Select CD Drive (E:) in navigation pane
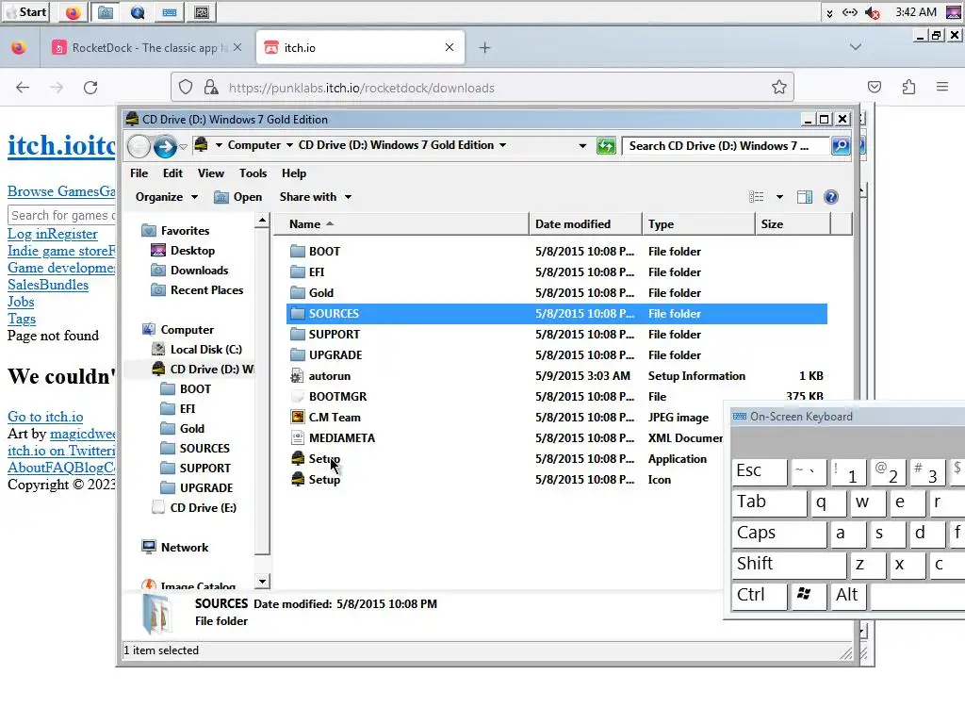 coord(204,508)
